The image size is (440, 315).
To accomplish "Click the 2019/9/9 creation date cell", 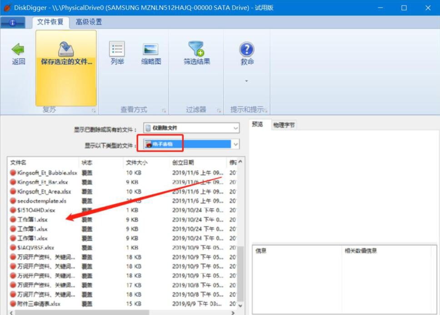I will pyautogui.click(x=197, y=304).
